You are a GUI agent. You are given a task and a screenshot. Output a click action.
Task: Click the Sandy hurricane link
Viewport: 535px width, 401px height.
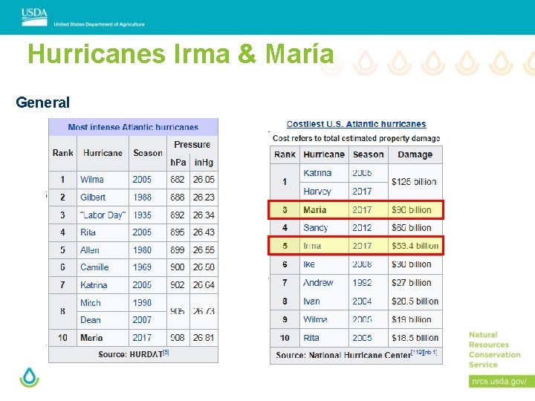(316, 227)
